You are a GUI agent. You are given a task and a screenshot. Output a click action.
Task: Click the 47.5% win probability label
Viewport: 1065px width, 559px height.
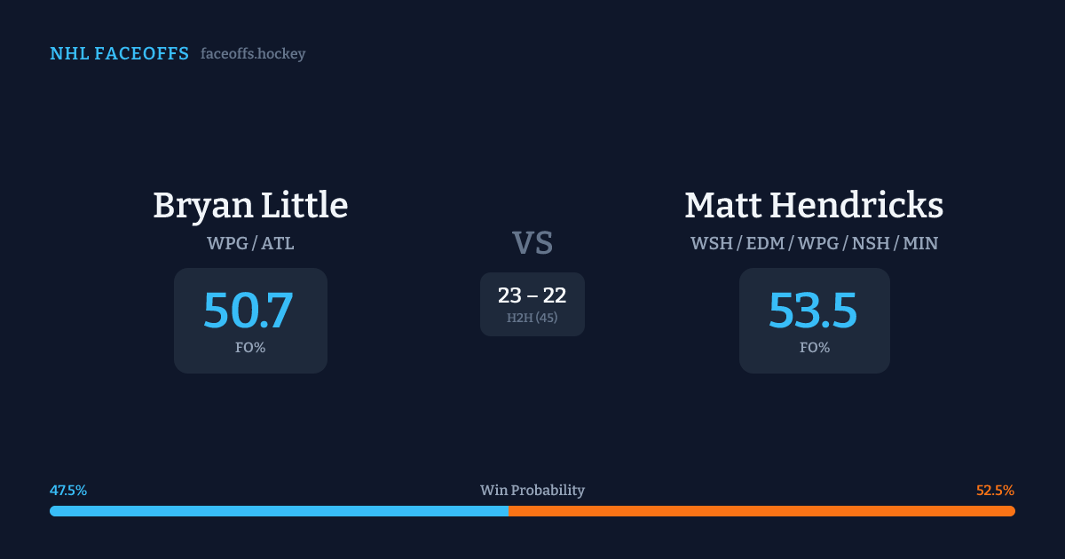click(x=68, y=491)
